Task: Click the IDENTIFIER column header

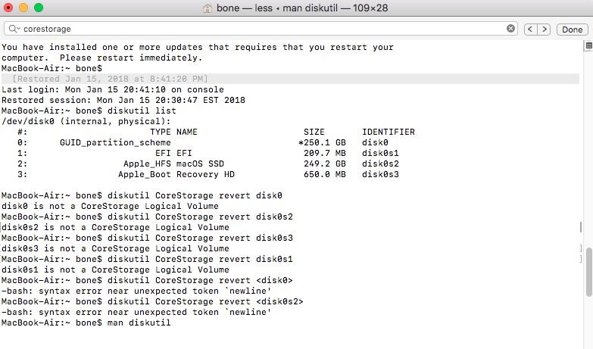Action: coord(388,132)
